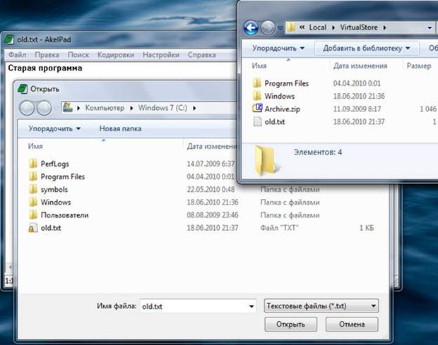
Task: Select the old.txt icon in VirtualStore window
Action: tap(257, 121)
